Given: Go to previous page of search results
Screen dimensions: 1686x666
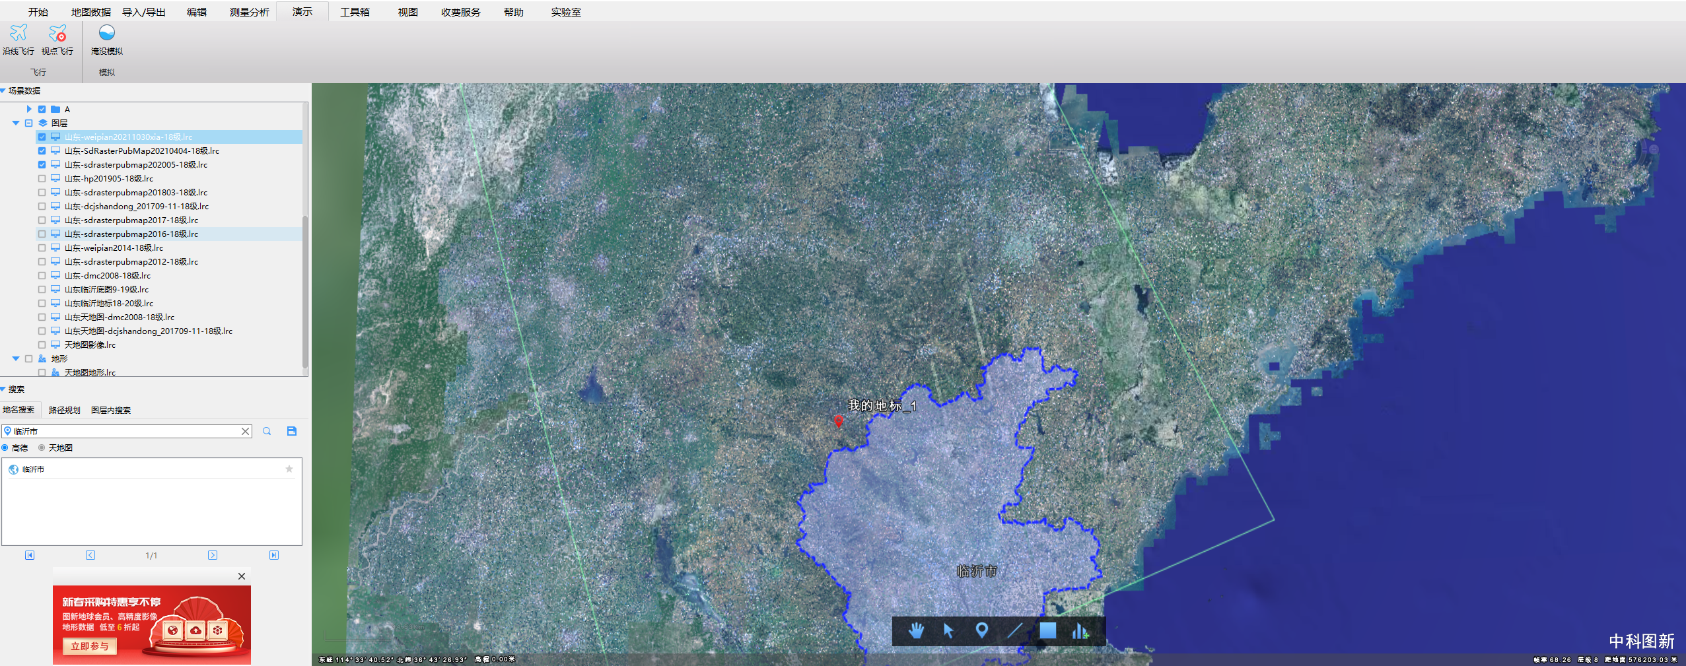Looking at the screenshot, I should (x=90, y=555).
